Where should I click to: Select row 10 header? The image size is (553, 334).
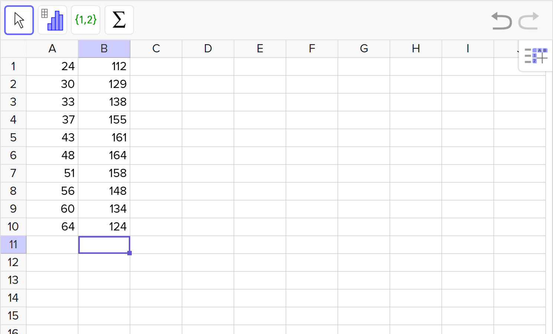pyautogui.click(x=13, y=227)
